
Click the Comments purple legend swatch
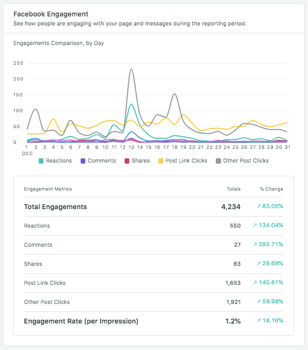[83, 161]
